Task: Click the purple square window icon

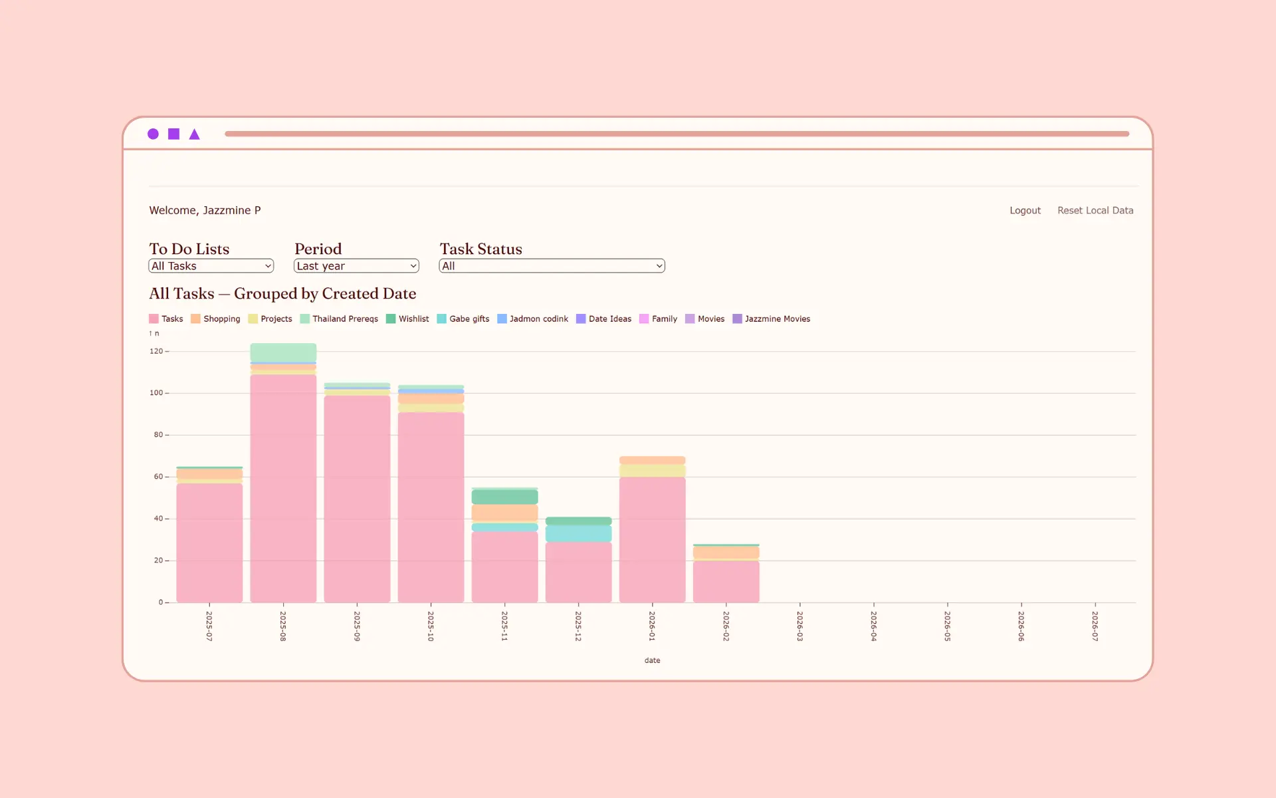Action: (173, 134)
